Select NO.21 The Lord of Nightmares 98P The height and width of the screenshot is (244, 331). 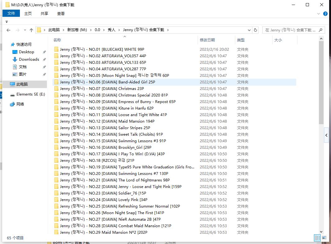(174, 180)
